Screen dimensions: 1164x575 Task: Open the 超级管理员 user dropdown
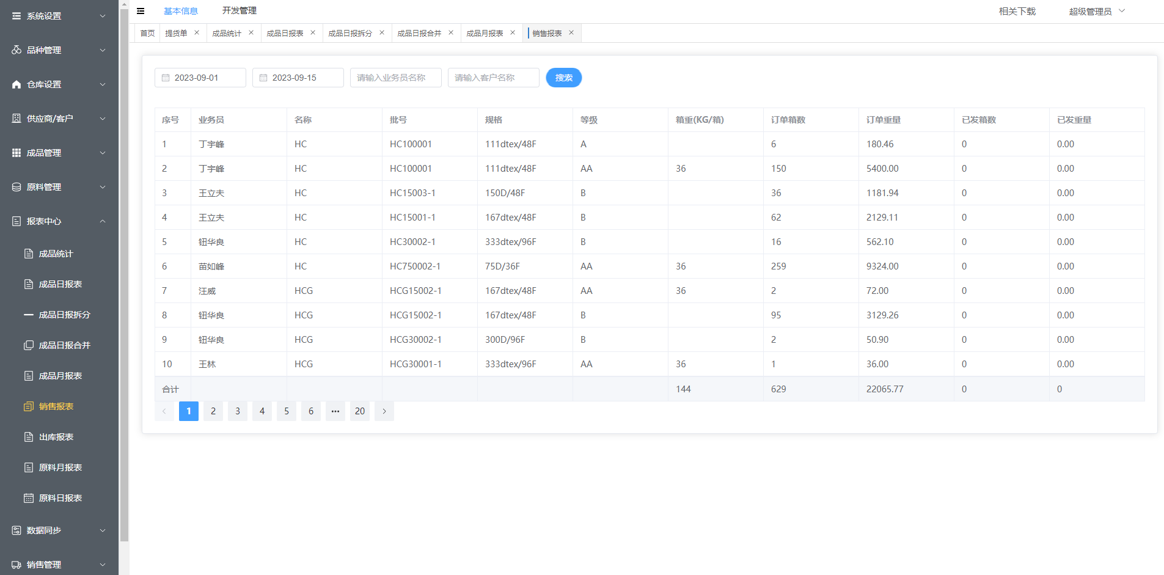pos(1097,11)
